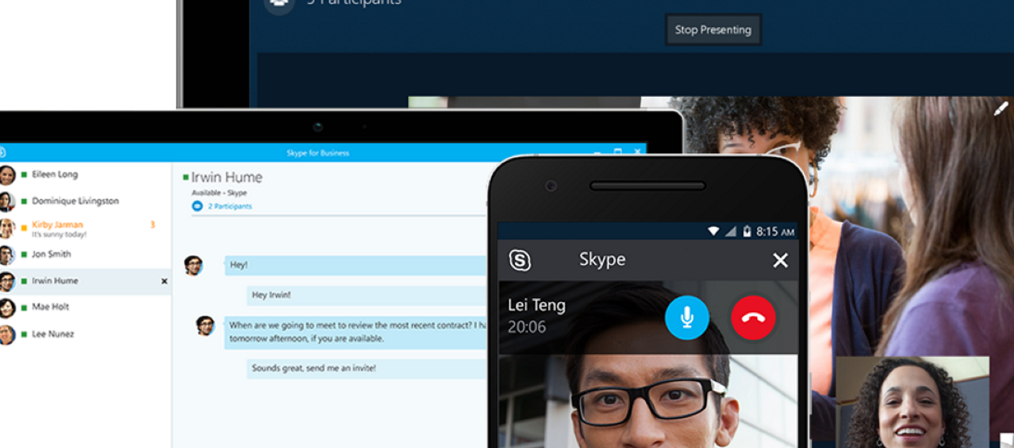Click the pencil edit icon on video

(x=1000, y=109)
